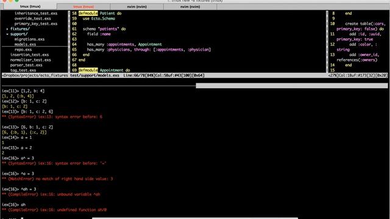The width and height of the screenshot is (390, 219).
Task: Click the output [1, 2, {:b, 4}]
Action: [18, 96]
